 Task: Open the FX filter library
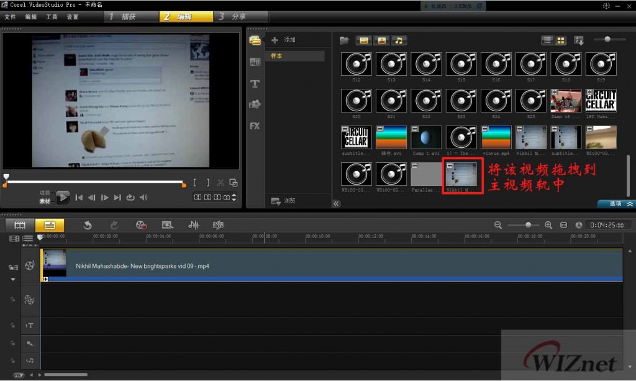pyautogui.click(x=255, y=126)
